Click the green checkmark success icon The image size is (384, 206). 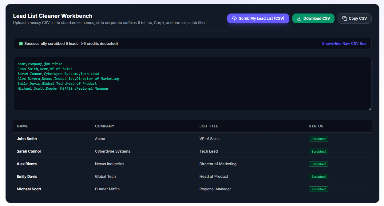tap(21, 44)
